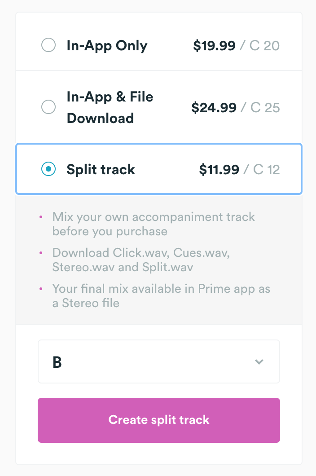Click the $11.99 Split track price
Viewport: 316px width, 476px height.
click(219, 169)
